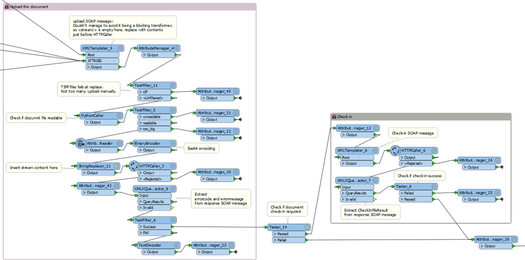The image size is (525, 260).
Task: Click gear icon on Attribut...nager_12
Action: 376,128
